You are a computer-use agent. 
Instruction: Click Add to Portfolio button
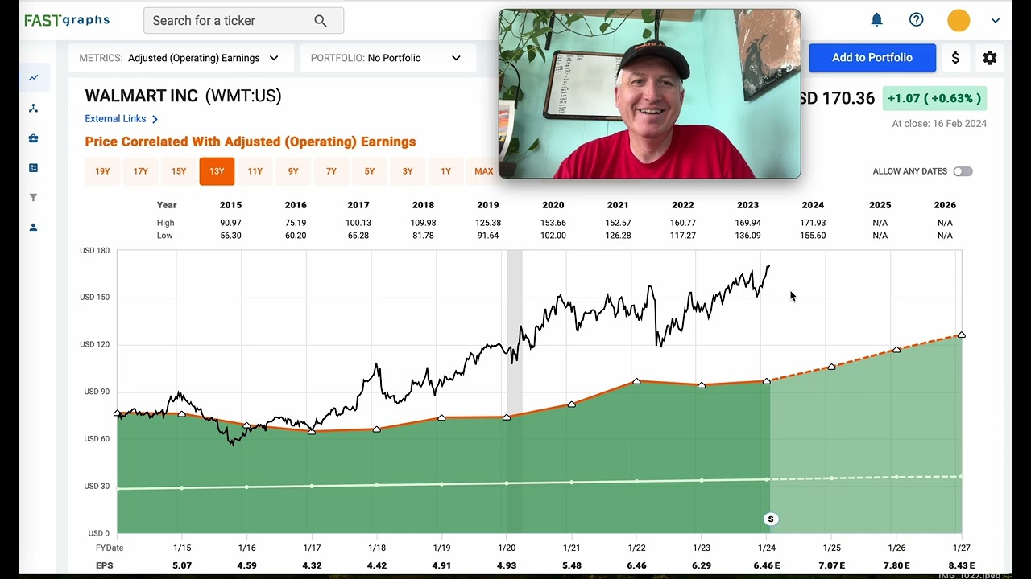[x=872, y=58]
